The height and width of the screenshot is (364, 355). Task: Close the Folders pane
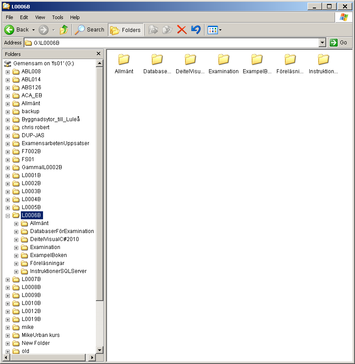pyautogui.click(x=99, y=54)
